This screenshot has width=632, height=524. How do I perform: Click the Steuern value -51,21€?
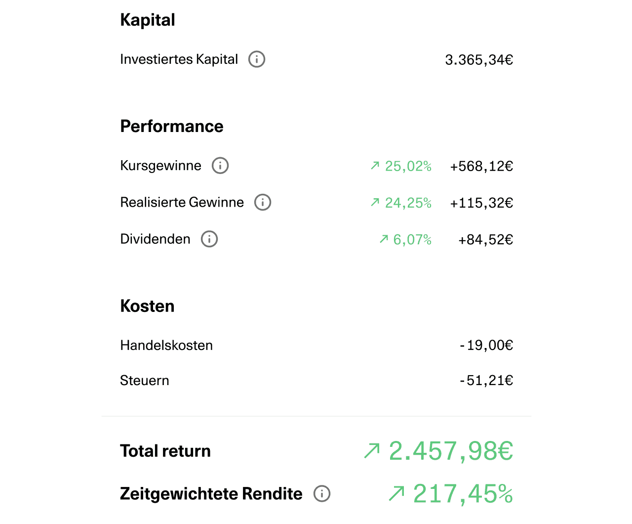[x=486, y=381]
